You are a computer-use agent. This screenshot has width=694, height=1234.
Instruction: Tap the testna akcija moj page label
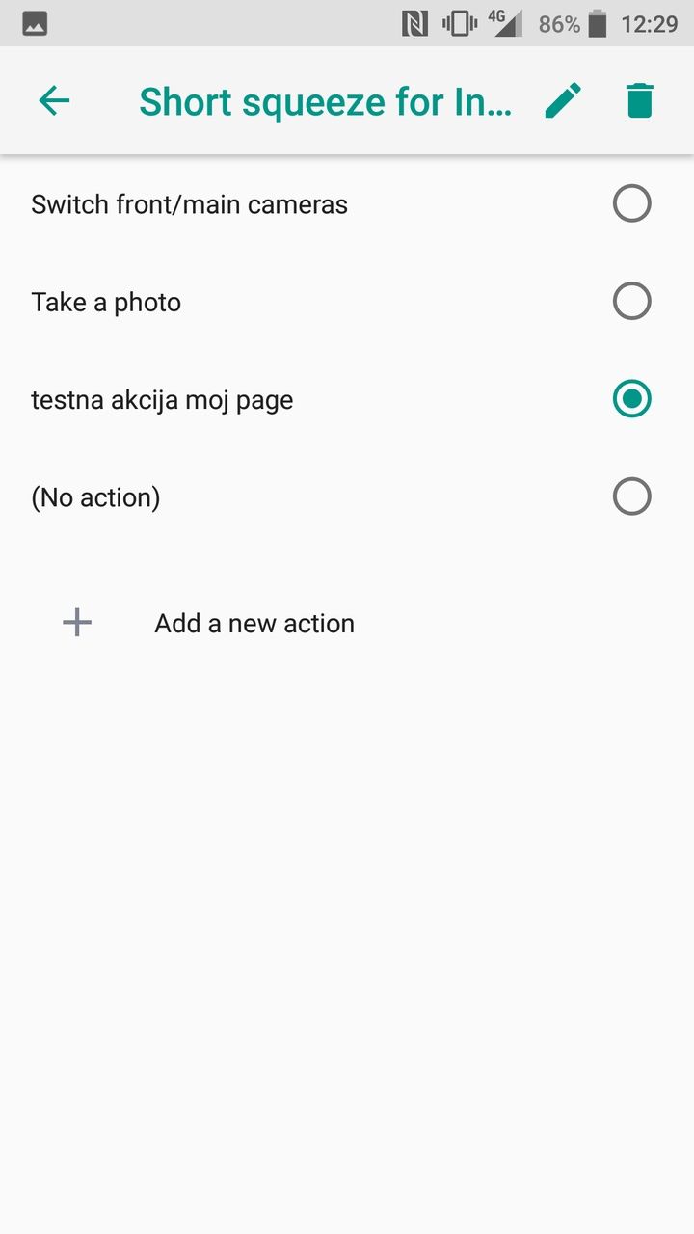tap(162, 400)
